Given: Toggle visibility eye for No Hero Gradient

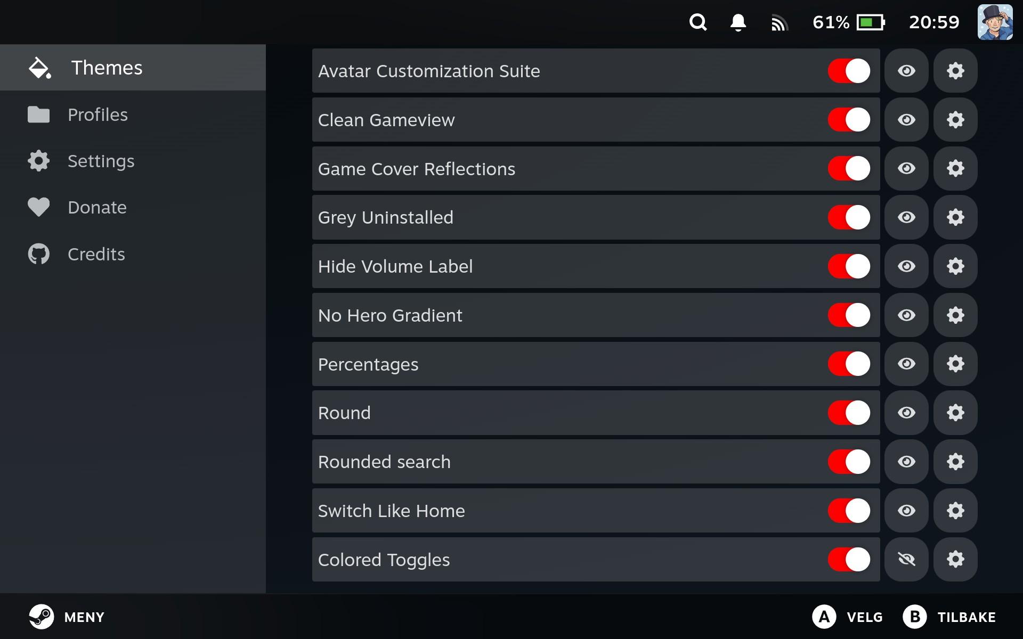Looking at the screenshot, I should 906,315.
